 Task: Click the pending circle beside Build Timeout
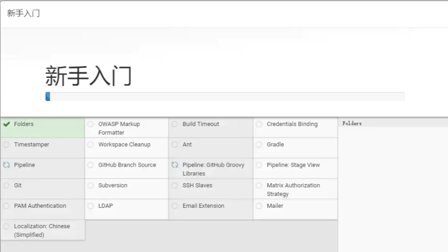174,124
